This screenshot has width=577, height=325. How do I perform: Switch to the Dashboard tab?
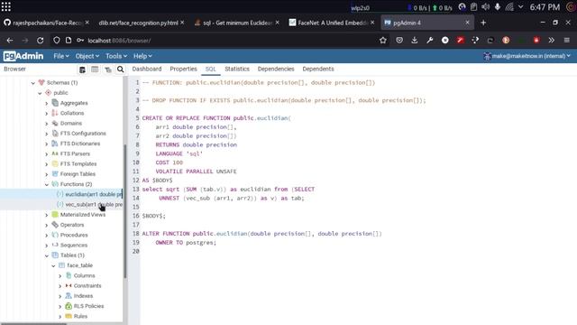147,69
